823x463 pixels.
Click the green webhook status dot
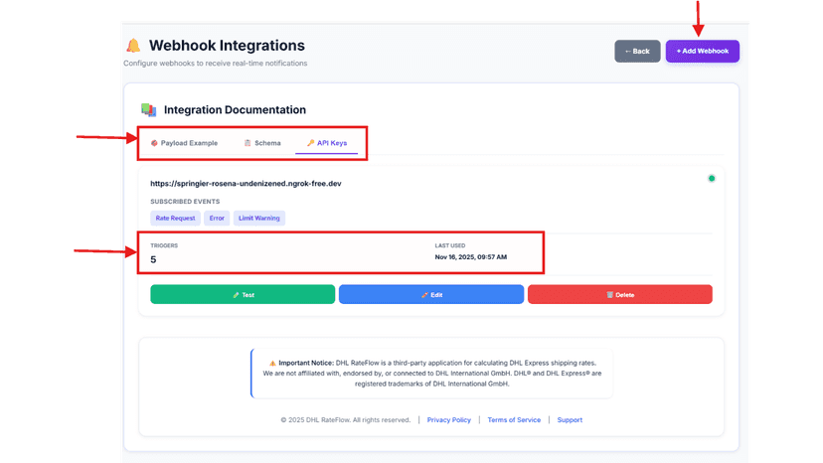[x=712, y=179]
